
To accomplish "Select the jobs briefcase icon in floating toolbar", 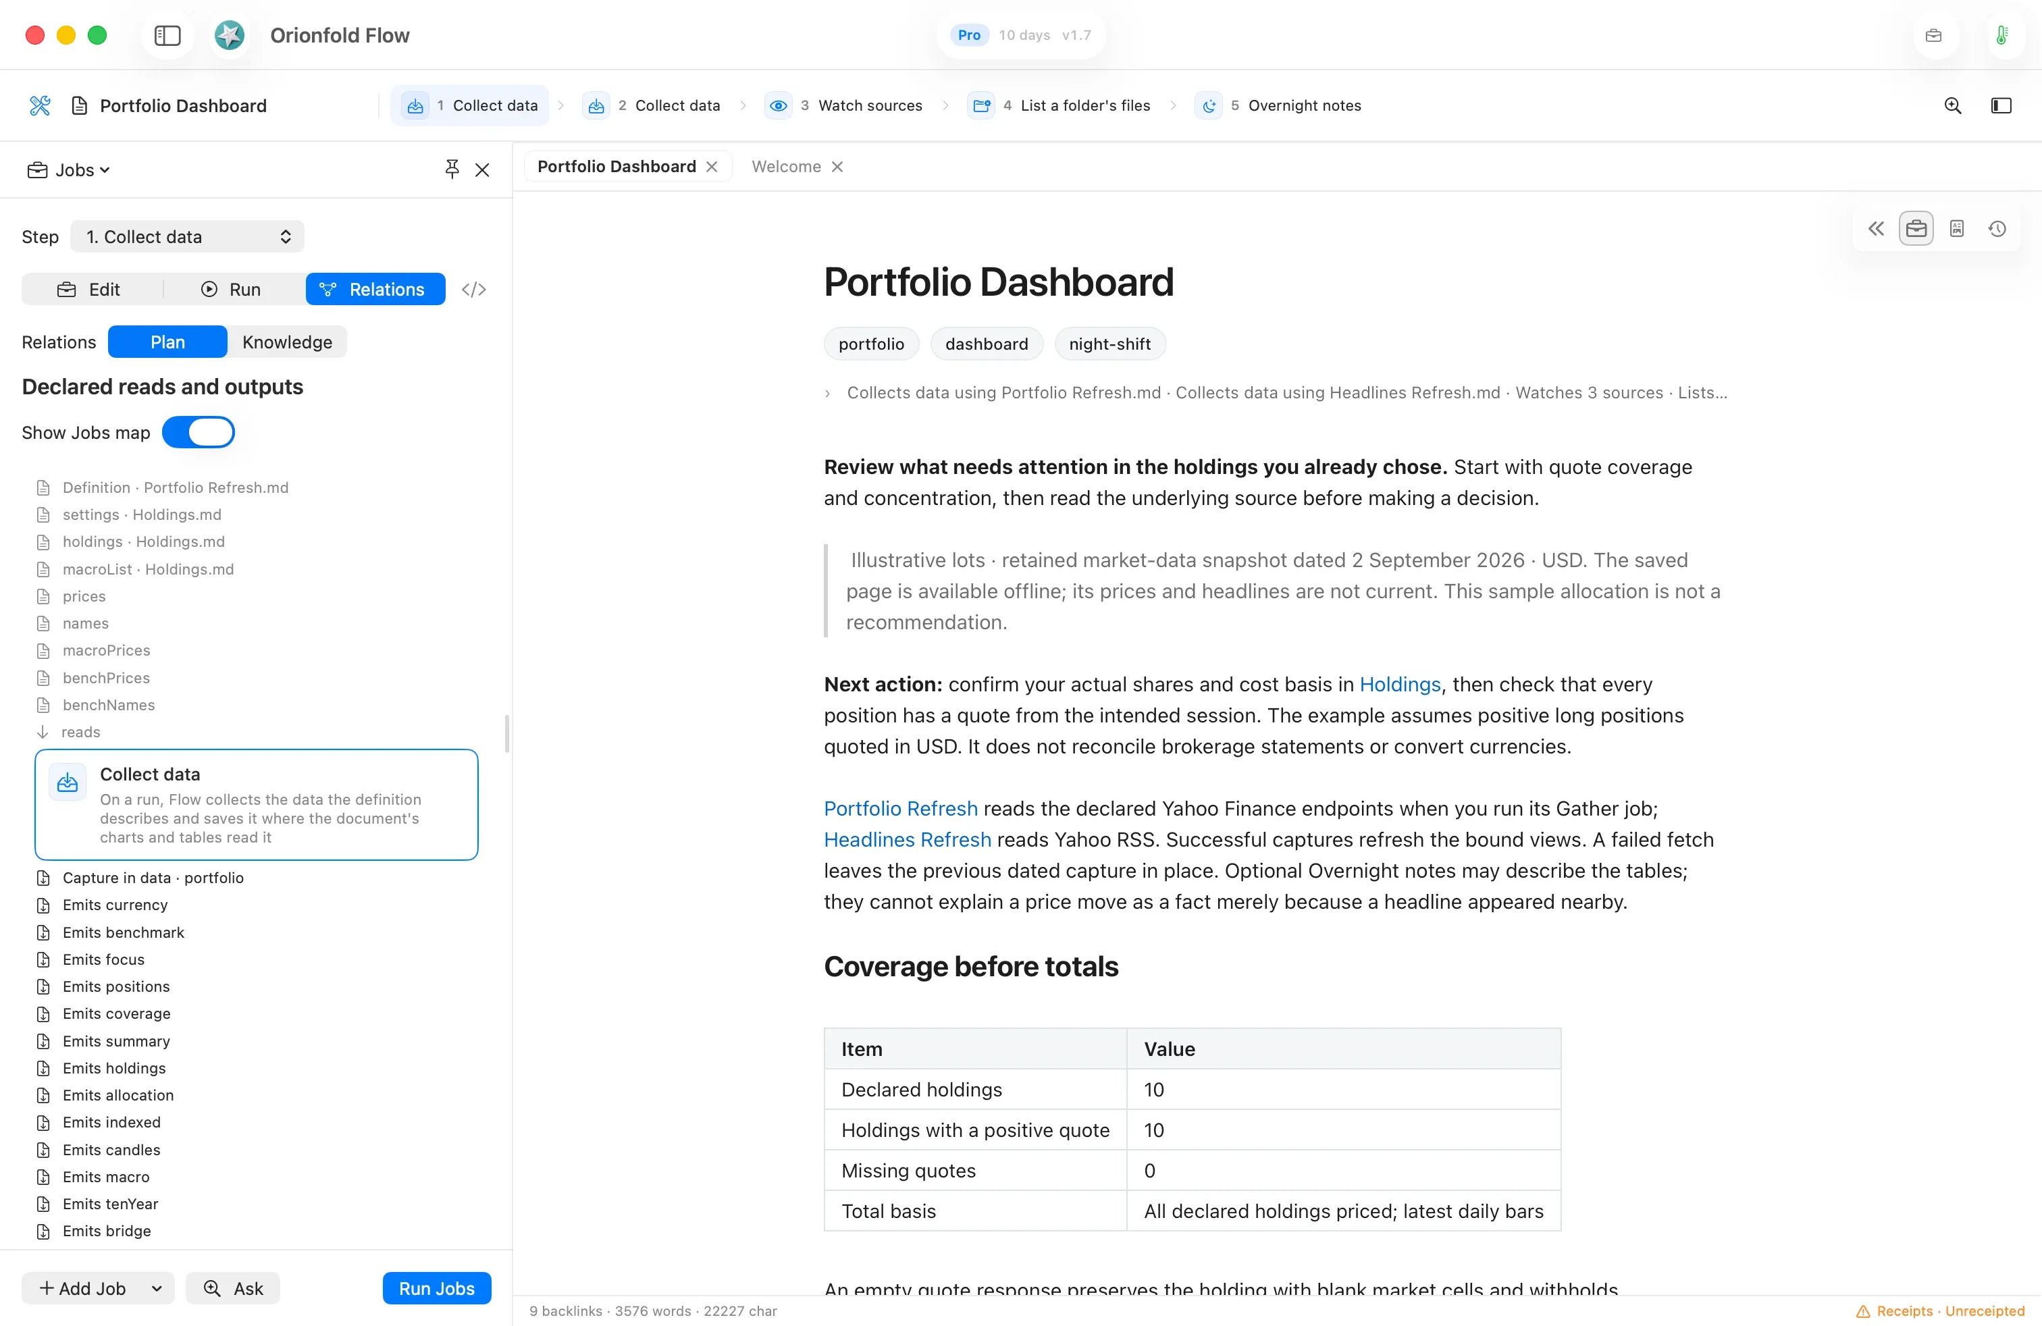I will coord(1916,229).
